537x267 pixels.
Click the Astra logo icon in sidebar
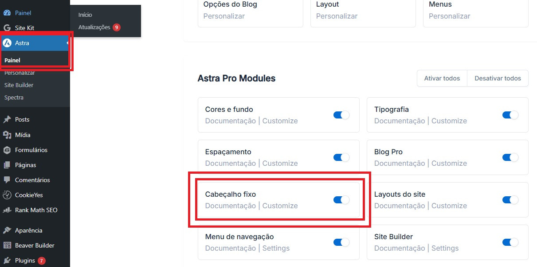7,43
